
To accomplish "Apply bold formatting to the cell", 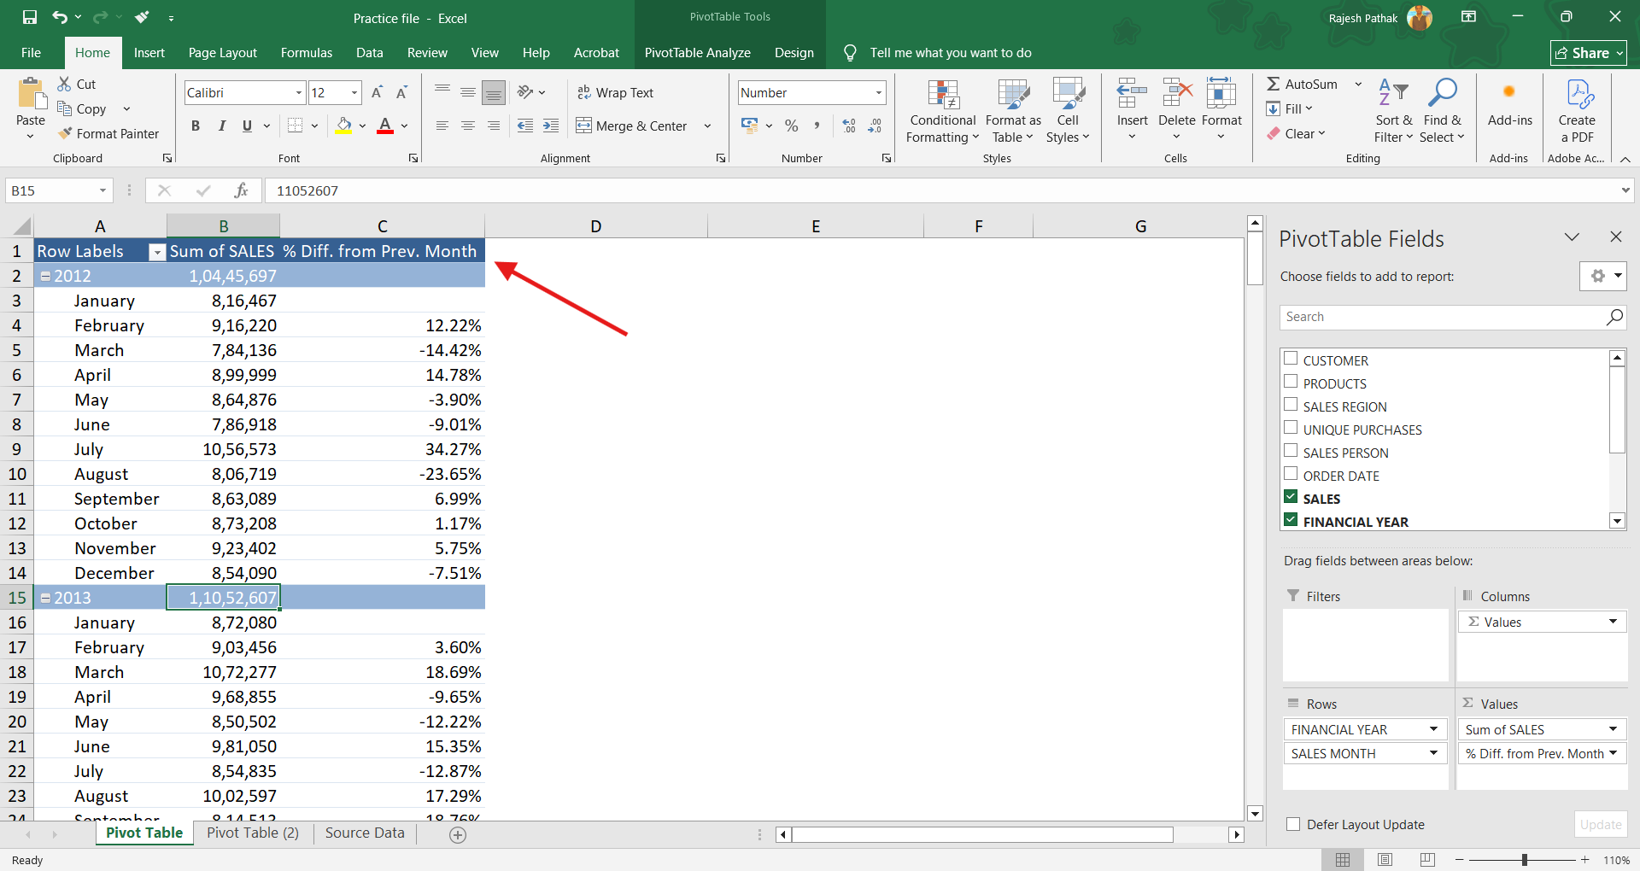I will (196, 126).
